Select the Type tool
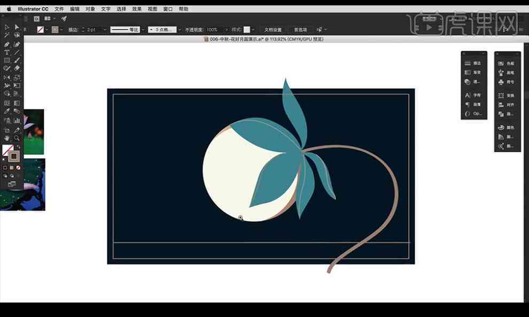 tap(7, 52)
